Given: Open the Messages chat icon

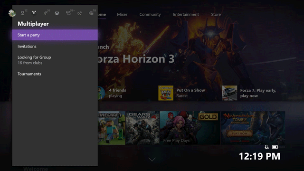Looking at the screenshot, I should point(68,13).
